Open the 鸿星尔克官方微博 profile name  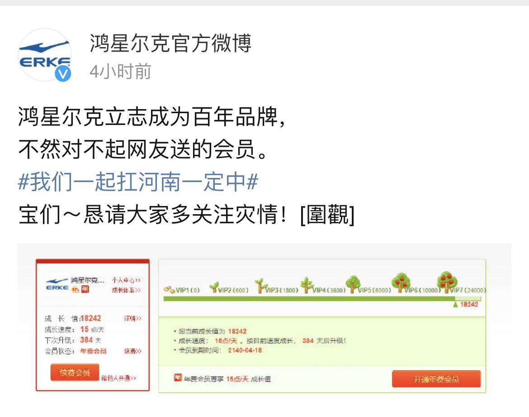point(170,43)
